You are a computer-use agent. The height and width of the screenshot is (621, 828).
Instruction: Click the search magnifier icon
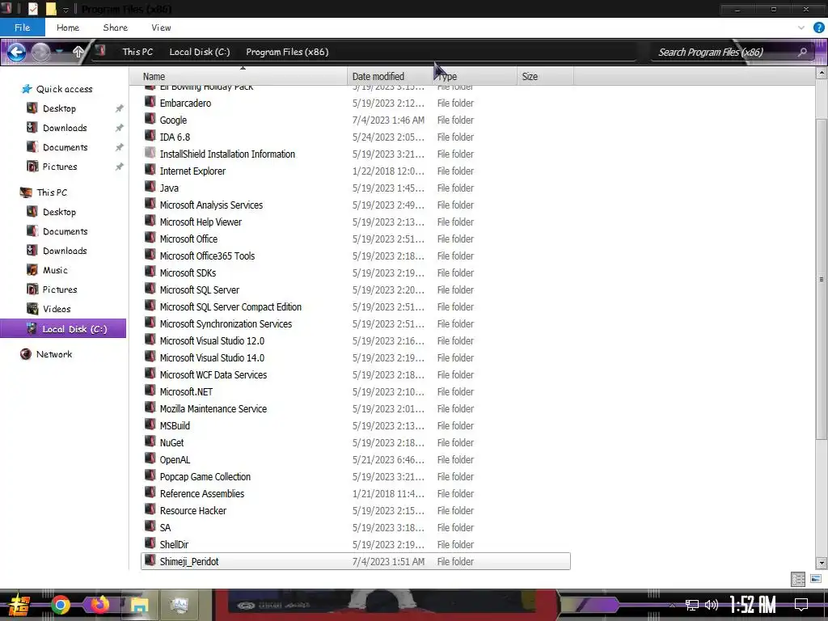(x=802, y=52)
